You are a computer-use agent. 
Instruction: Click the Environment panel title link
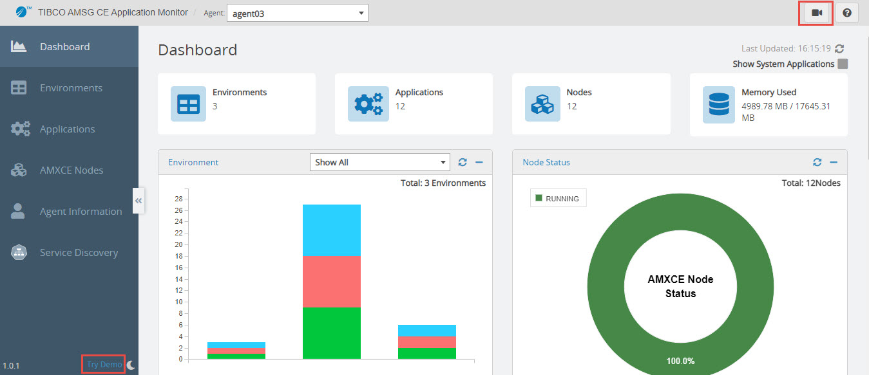click(x=193, y=162)
